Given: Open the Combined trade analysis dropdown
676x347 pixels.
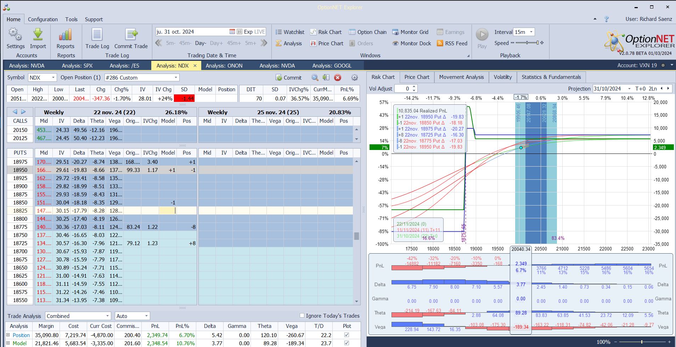Looking at the screenshot, I should click(x=108, y=316).
